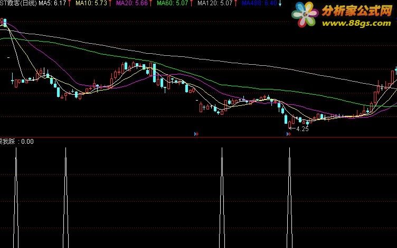The image size is (397, 248).
Task: Click the marker arrows at the chart's middle bottom
Action: click(x=196, y=134)
